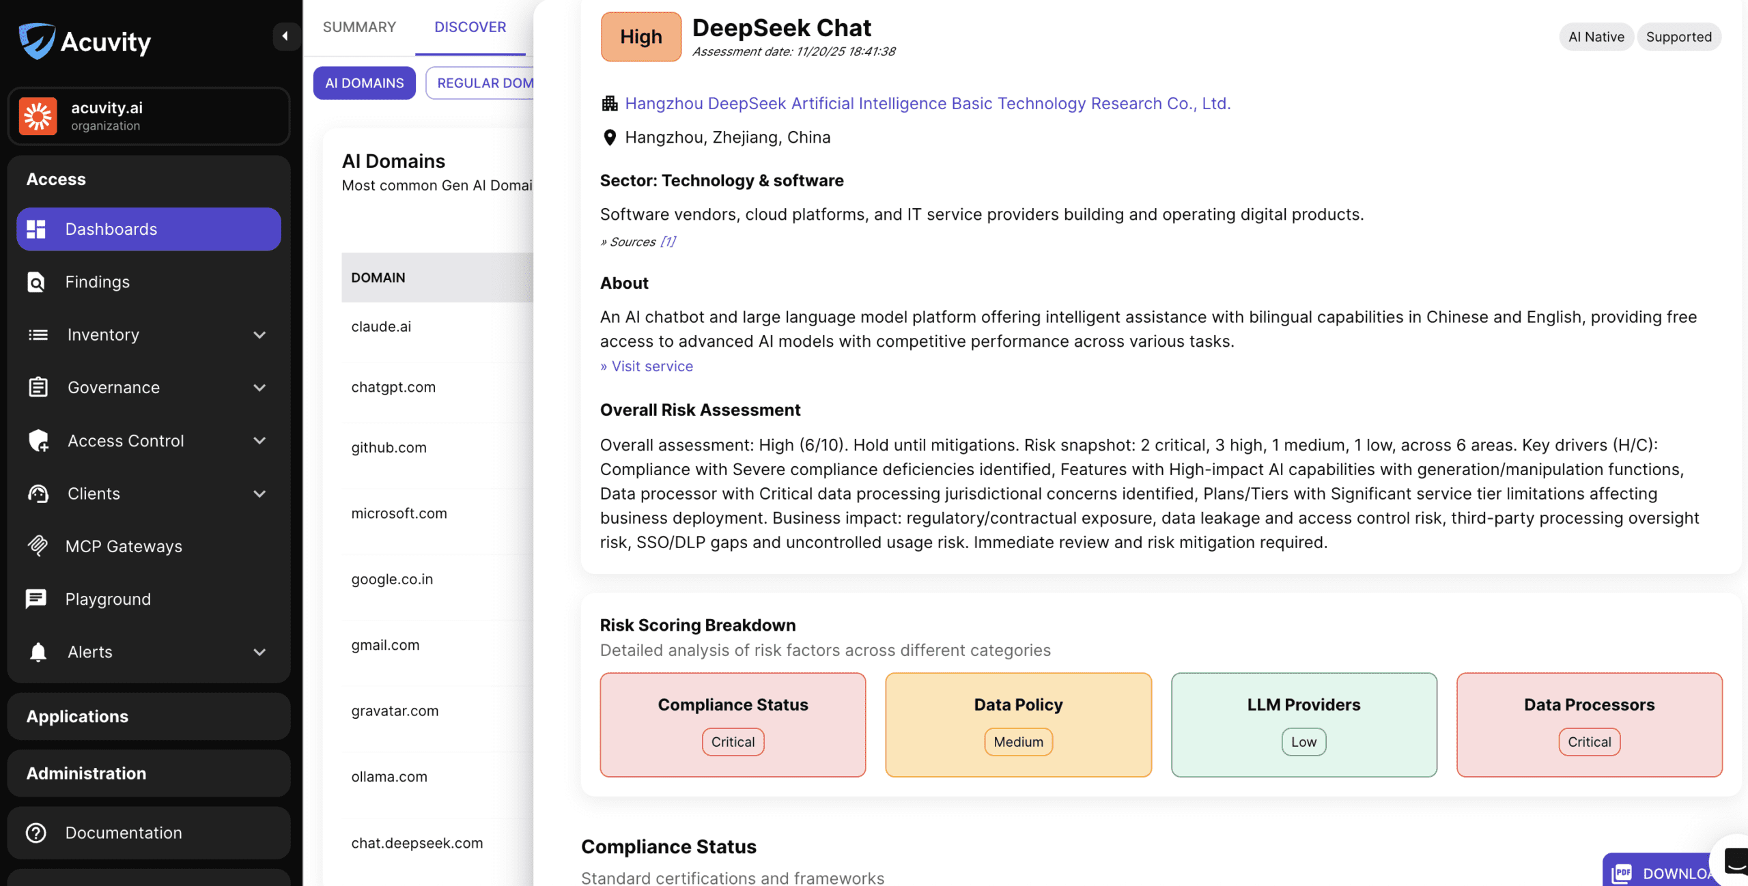
Task: Expand the Access Control chevron
Action: [x=259, y=440]
